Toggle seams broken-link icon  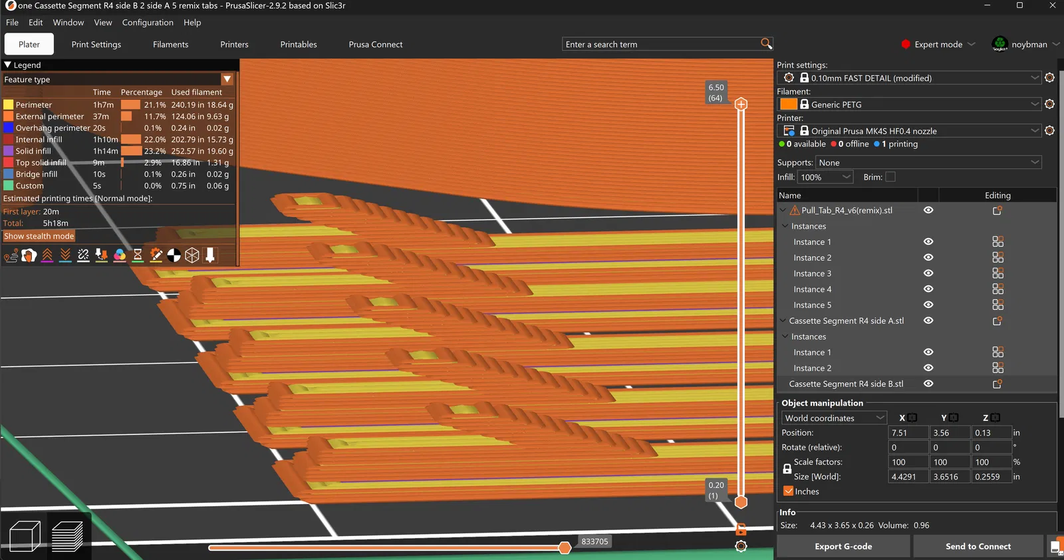83,255
